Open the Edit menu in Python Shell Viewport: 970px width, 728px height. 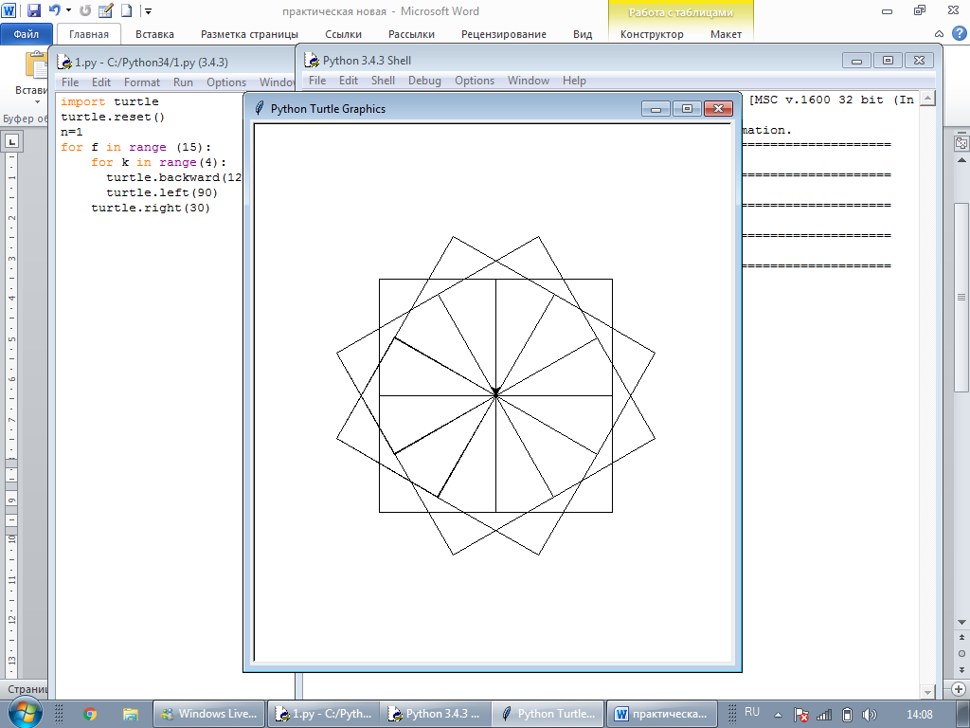tap(349, 81)
